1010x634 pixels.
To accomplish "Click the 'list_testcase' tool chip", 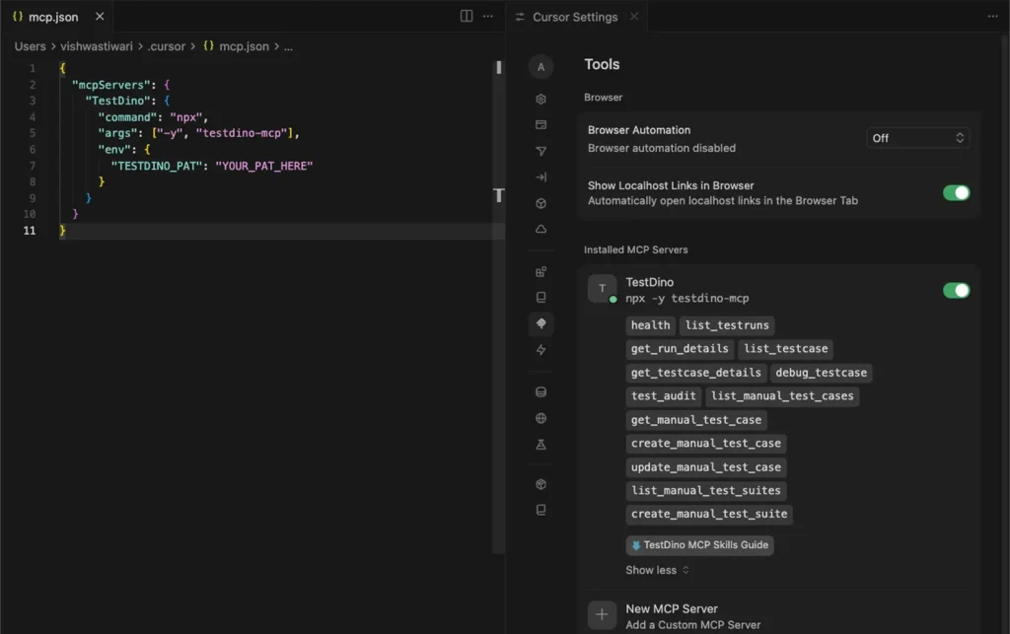I will [x=785, y=348].
